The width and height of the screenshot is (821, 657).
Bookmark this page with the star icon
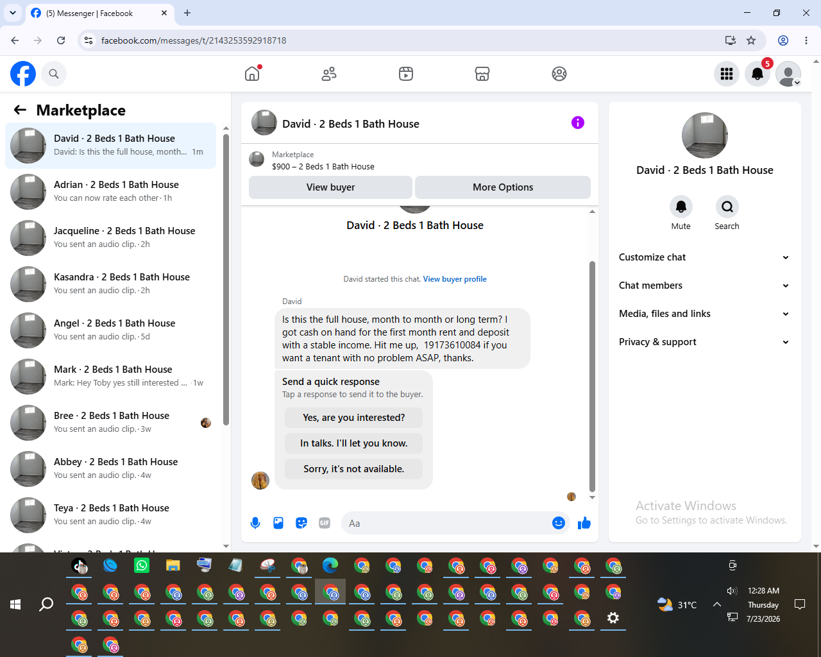[751, 40]
